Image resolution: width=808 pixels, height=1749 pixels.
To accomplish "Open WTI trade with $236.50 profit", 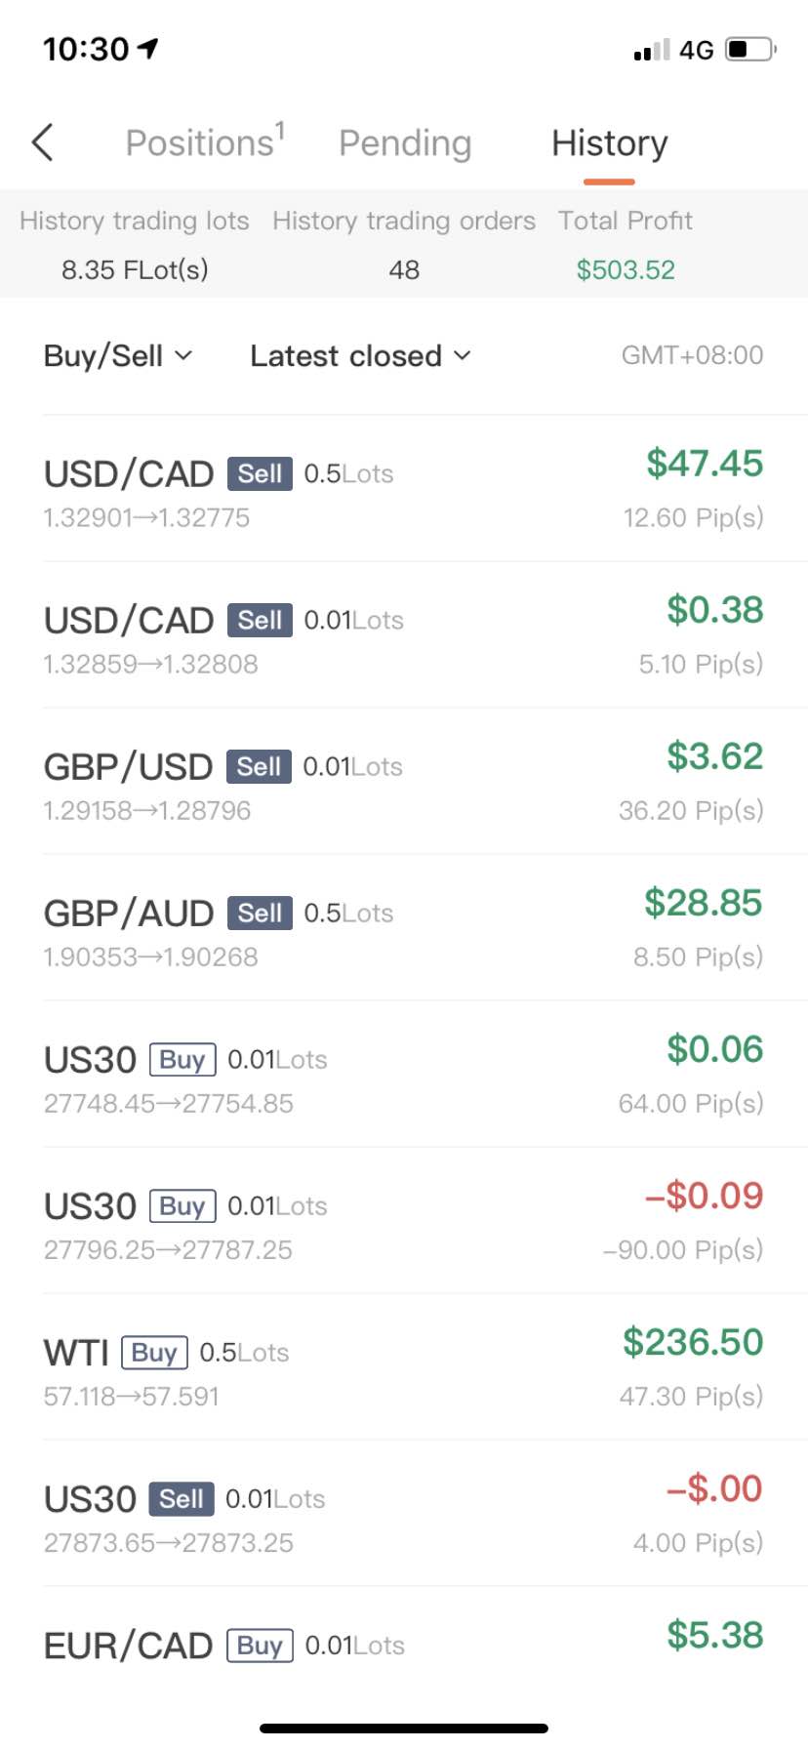I will pyautogui.click(x=404, y=1367).
